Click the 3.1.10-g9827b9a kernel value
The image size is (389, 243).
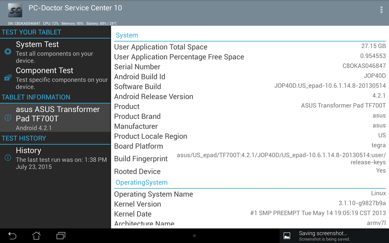pos(362,204)
